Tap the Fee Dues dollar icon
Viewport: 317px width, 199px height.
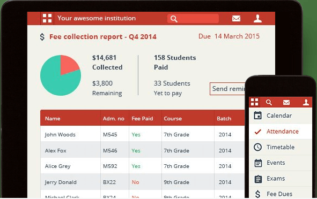click(x=258, y=194)
